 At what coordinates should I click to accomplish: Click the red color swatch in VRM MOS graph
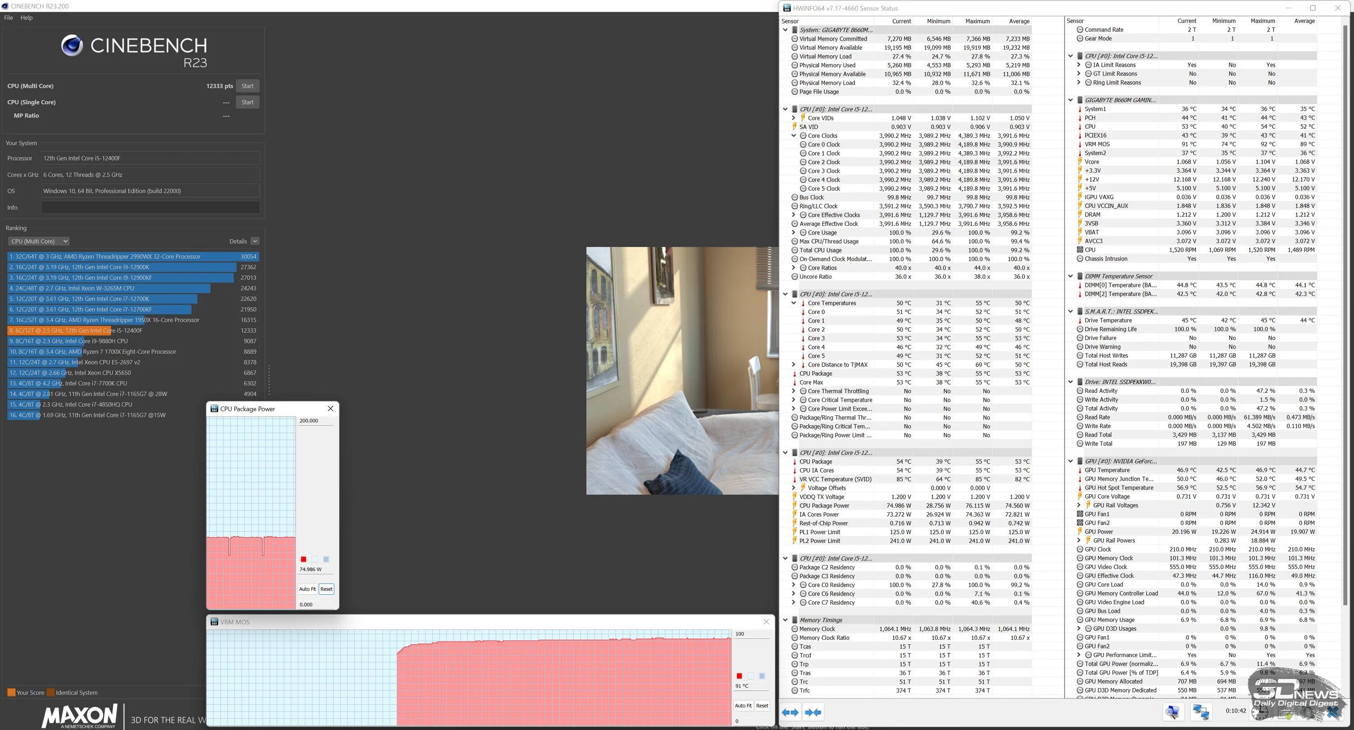pos(739,676)
